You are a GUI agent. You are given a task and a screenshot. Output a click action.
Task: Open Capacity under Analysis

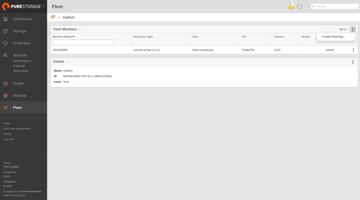pos(19,66)
